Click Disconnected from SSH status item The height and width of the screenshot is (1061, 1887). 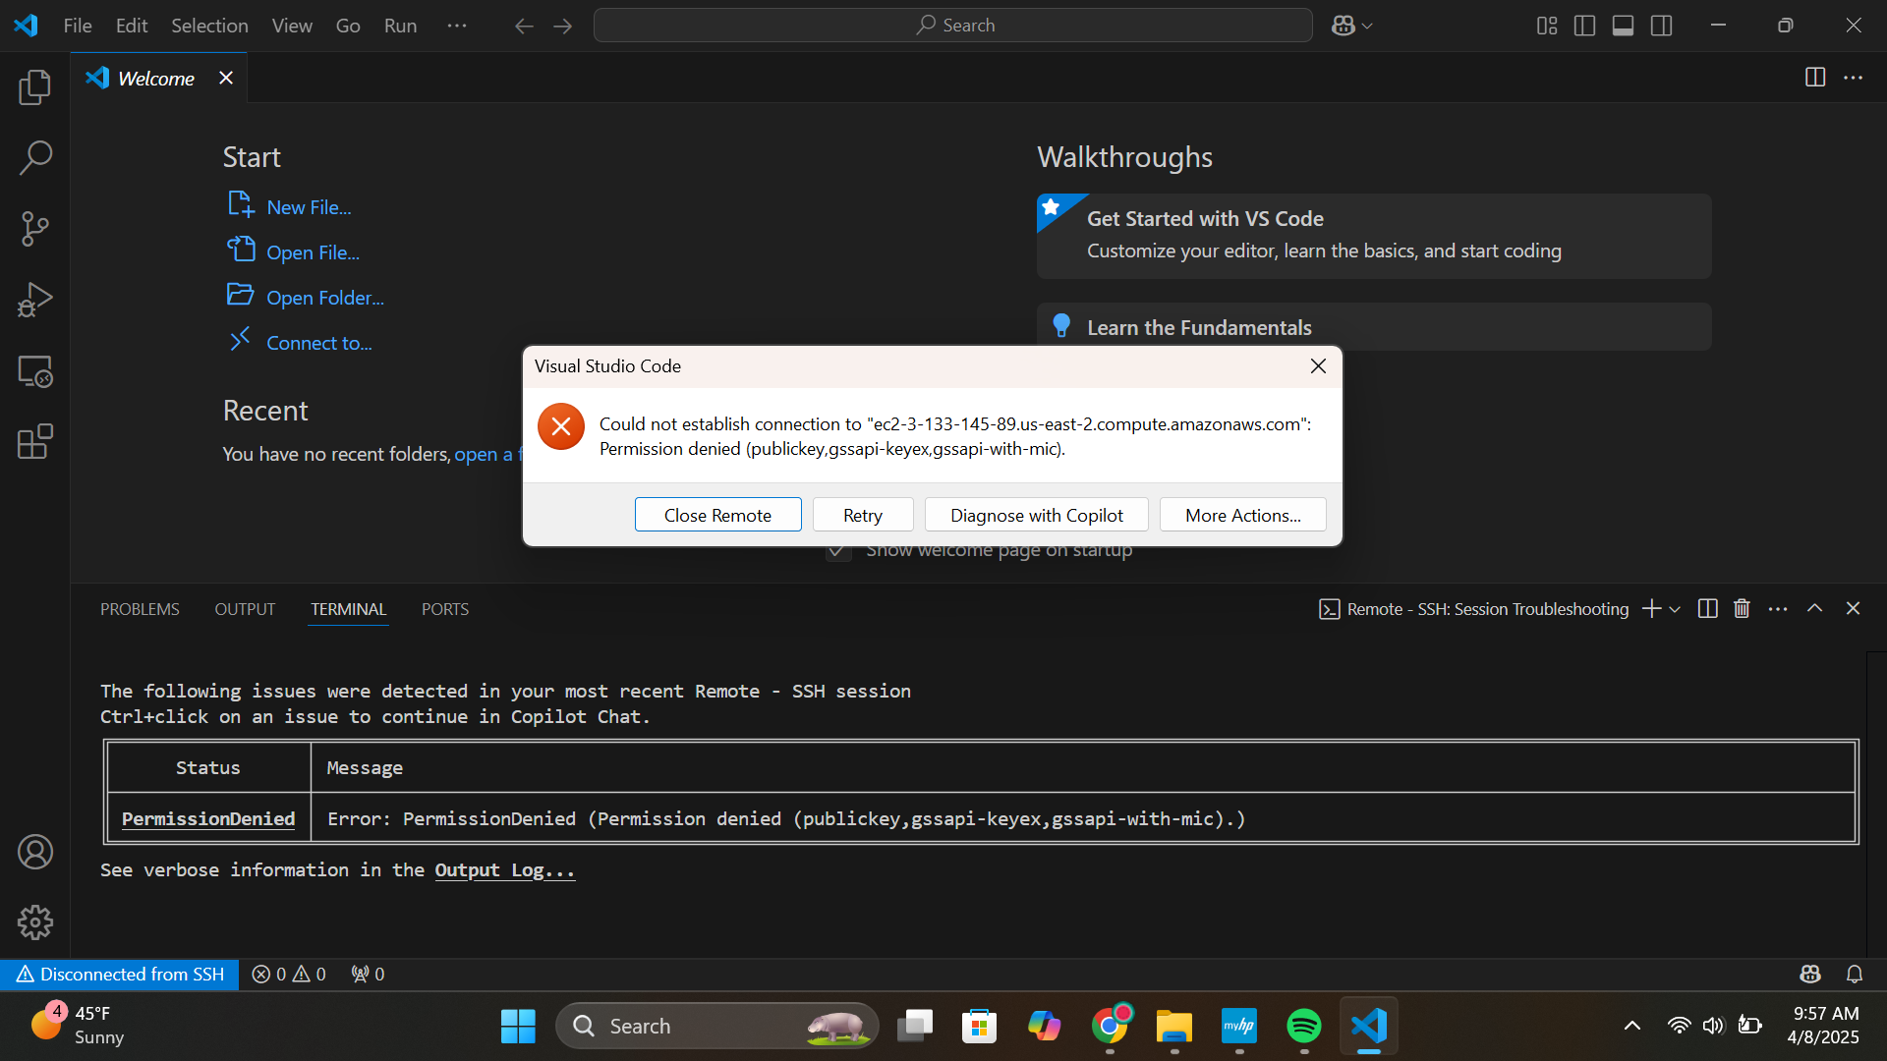(120, 975)
